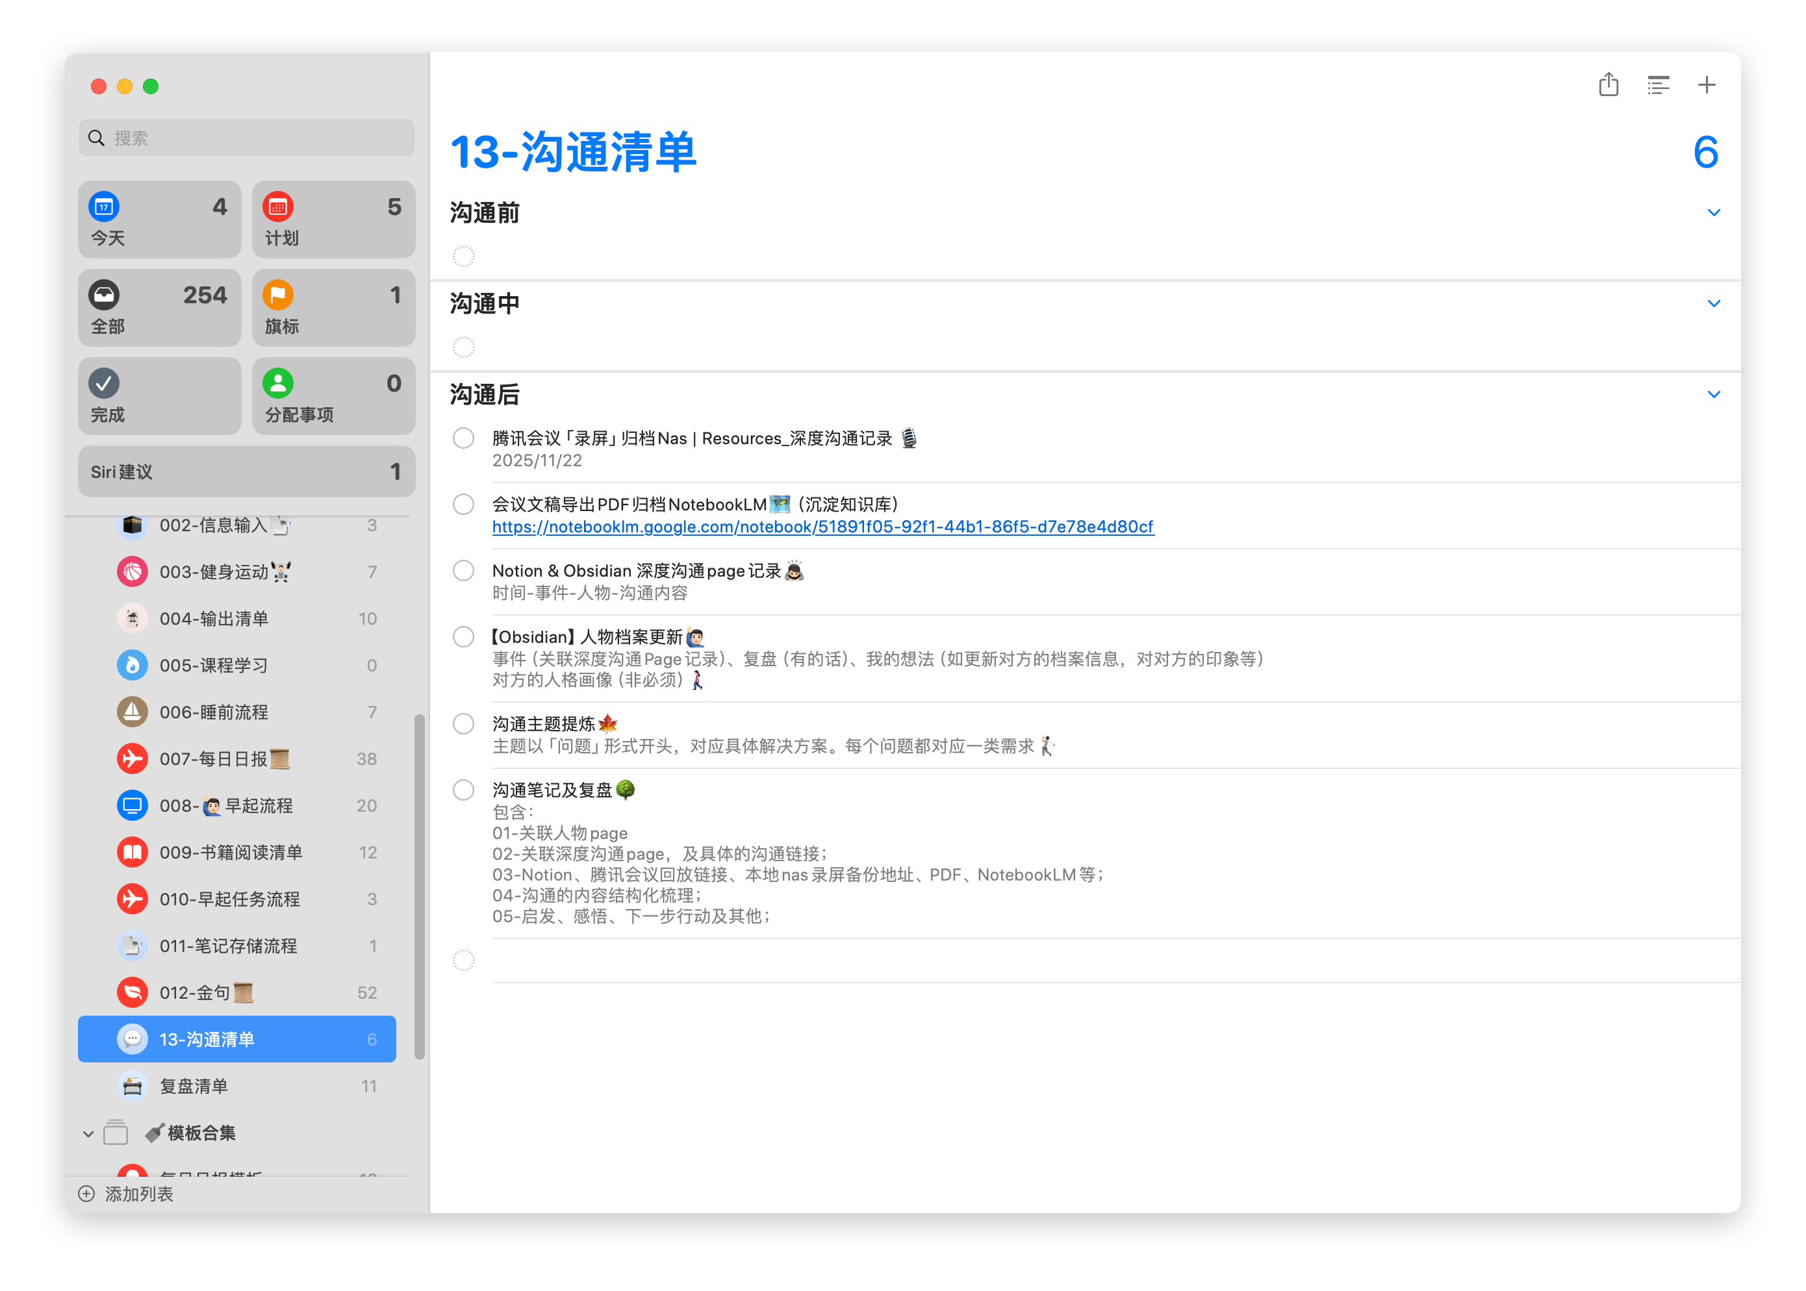Screen dimensions: 1806x1291
Task: Complete the 沟通笔记及复盘 reminder
Action: pyautogui.click(x=464, y=790)
